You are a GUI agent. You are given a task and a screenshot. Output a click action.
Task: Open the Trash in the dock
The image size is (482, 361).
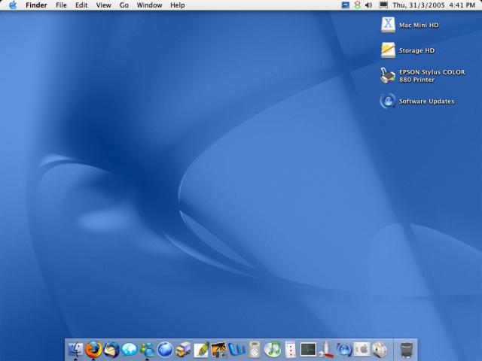(406, 350)
